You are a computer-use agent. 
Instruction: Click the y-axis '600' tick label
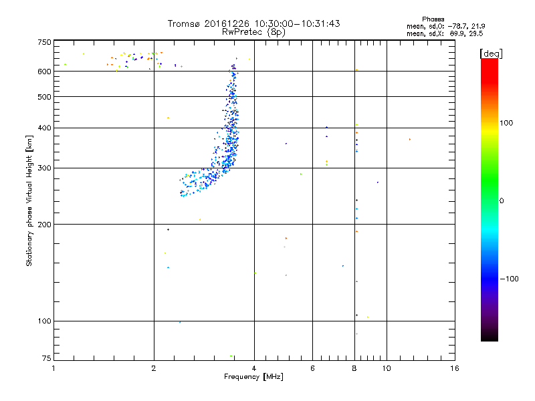click(44, 72)
